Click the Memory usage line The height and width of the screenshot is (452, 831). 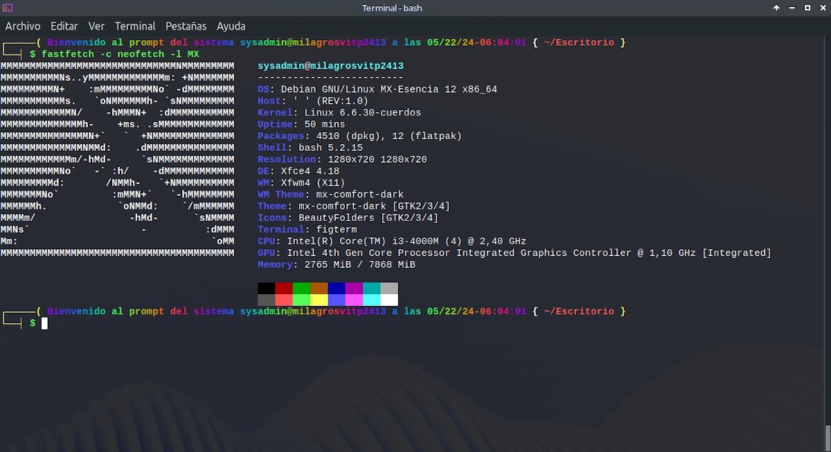[336, 264]
